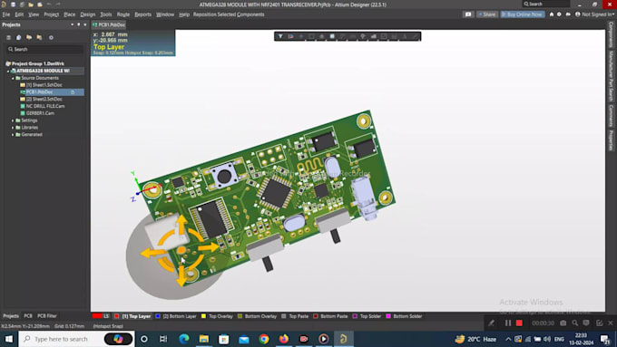The height and width of the screenshot is (347, 617).
Task: Click the first Projects panel toolbar icon
Action: (x=8, y=38)
